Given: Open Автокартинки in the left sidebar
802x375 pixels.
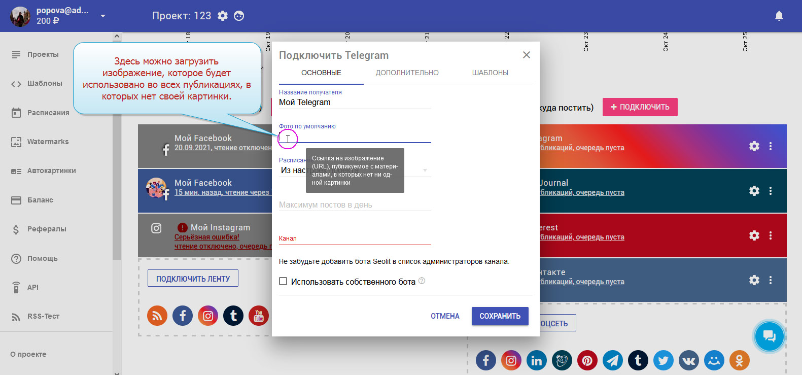Looking at the screenshot, I should [51, 171].
